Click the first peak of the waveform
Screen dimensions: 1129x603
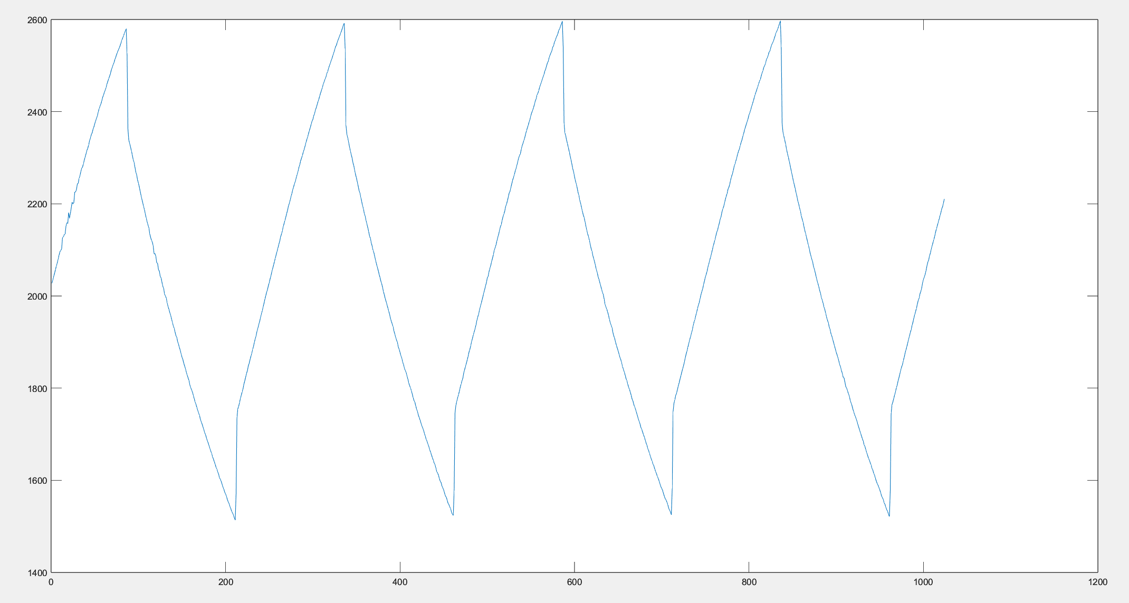point(126,30)
